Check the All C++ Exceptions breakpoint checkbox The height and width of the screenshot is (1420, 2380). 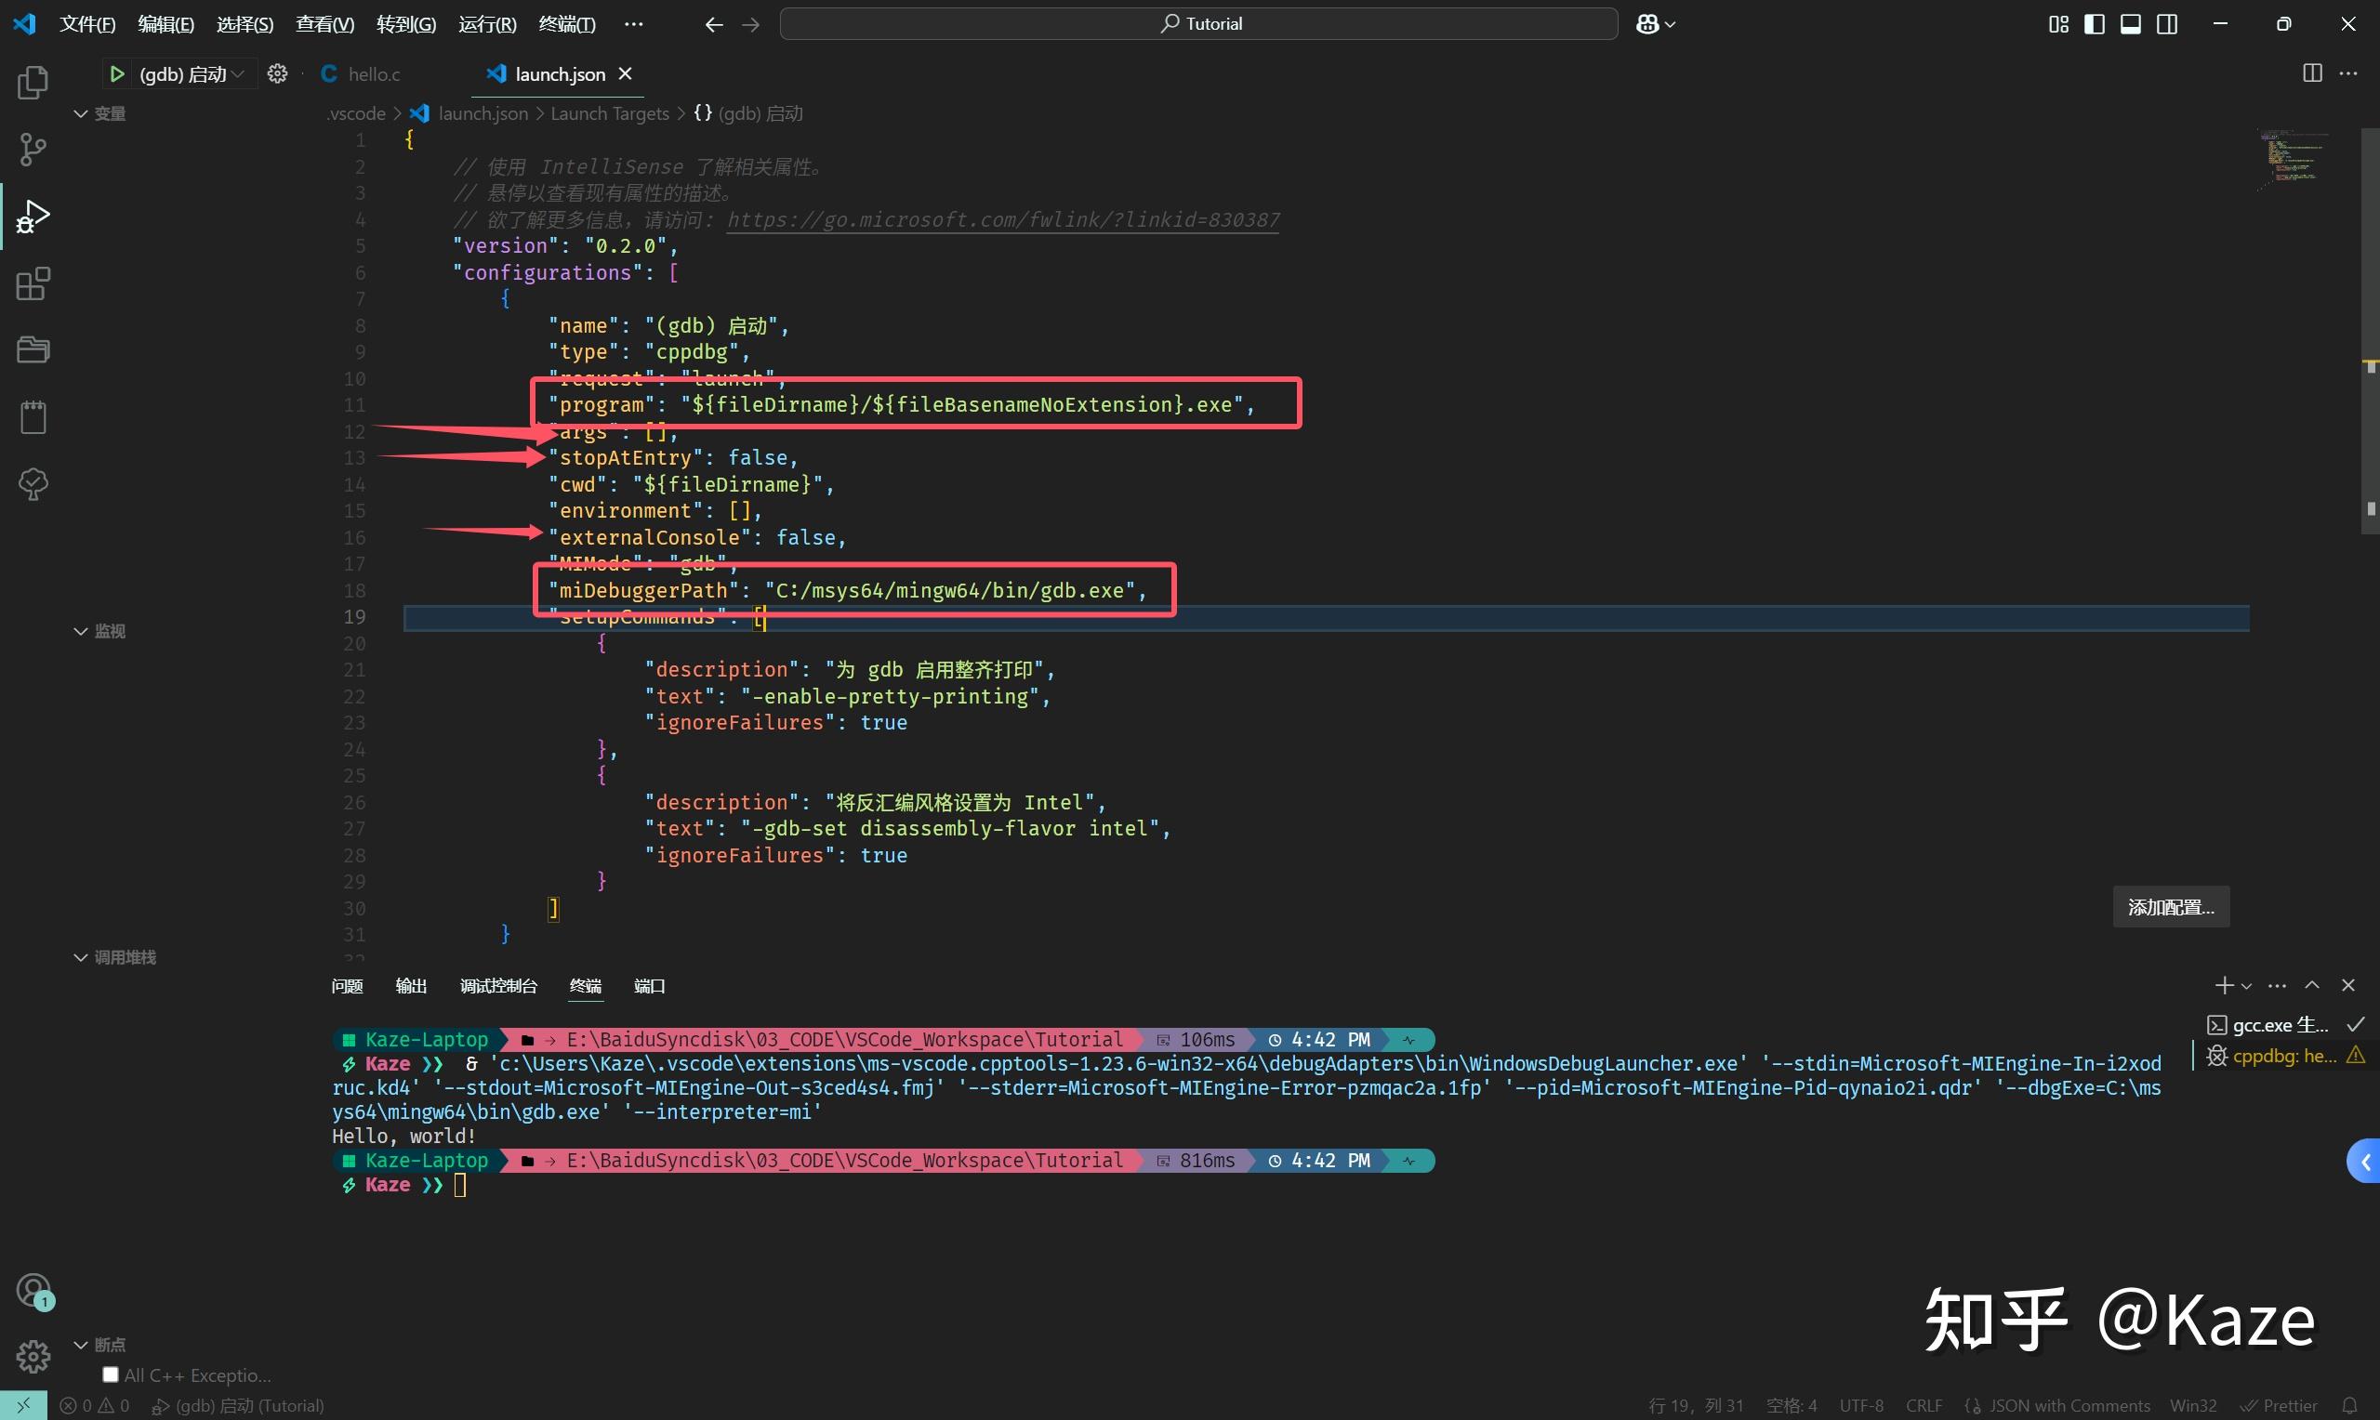tap(111, 1374)
